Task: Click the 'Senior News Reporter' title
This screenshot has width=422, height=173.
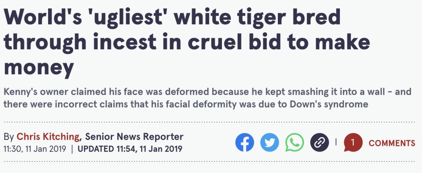Action: 134,137
